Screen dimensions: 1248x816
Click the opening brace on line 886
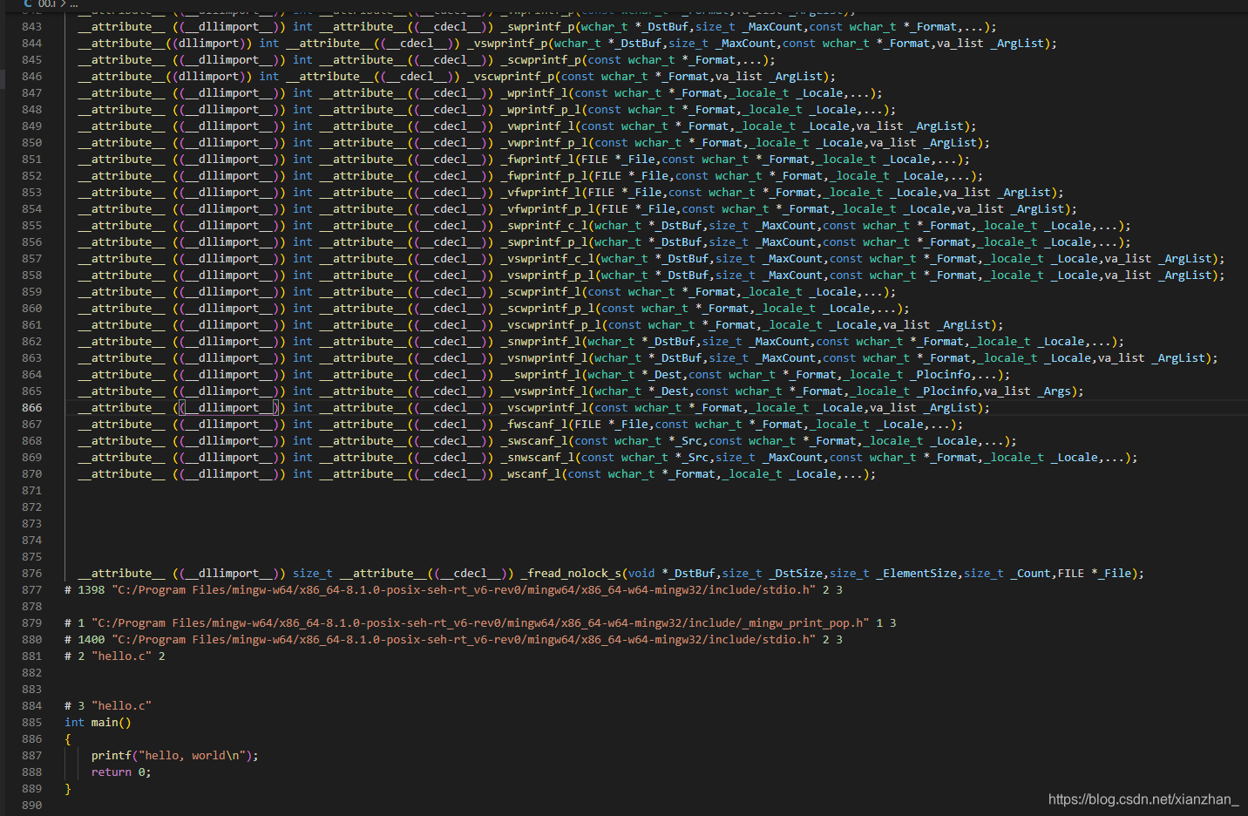pyautogui.click(x=68, y=739)
